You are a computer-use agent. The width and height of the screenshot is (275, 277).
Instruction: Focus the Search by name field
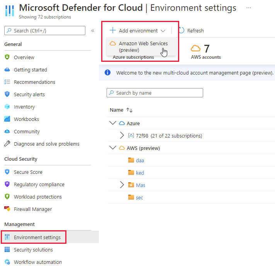pos(155,93)
